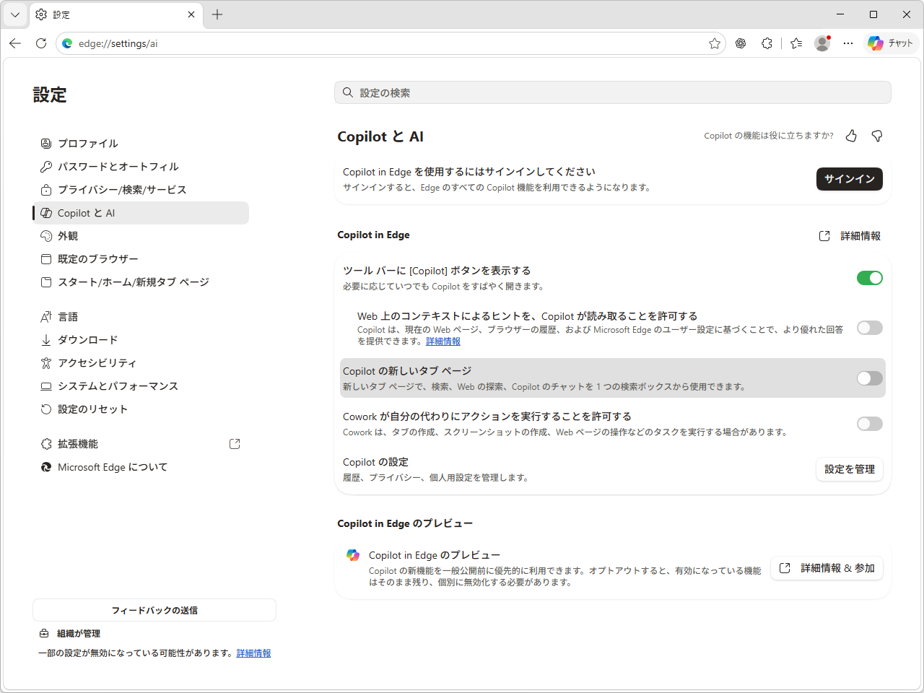Go back with the arrow icon
This screenshot has width=924, height=693.
(x=15, y=43)
